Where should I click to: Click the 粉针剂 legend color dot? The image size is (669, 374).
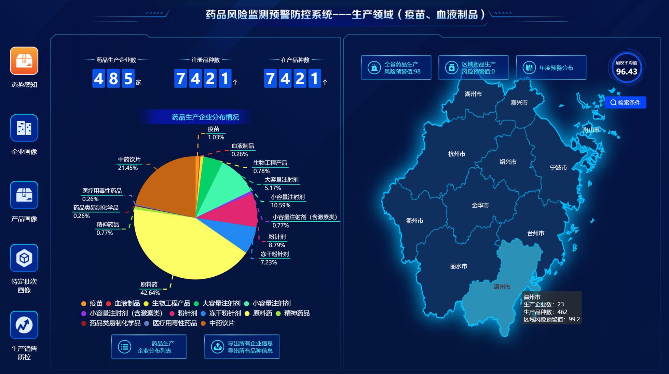[172, 313]
